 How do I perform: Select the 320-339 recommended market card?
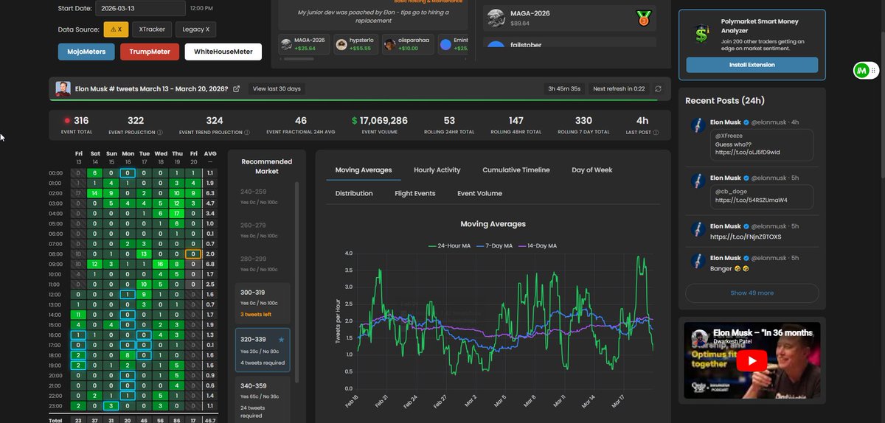click(x=263, y=349)
